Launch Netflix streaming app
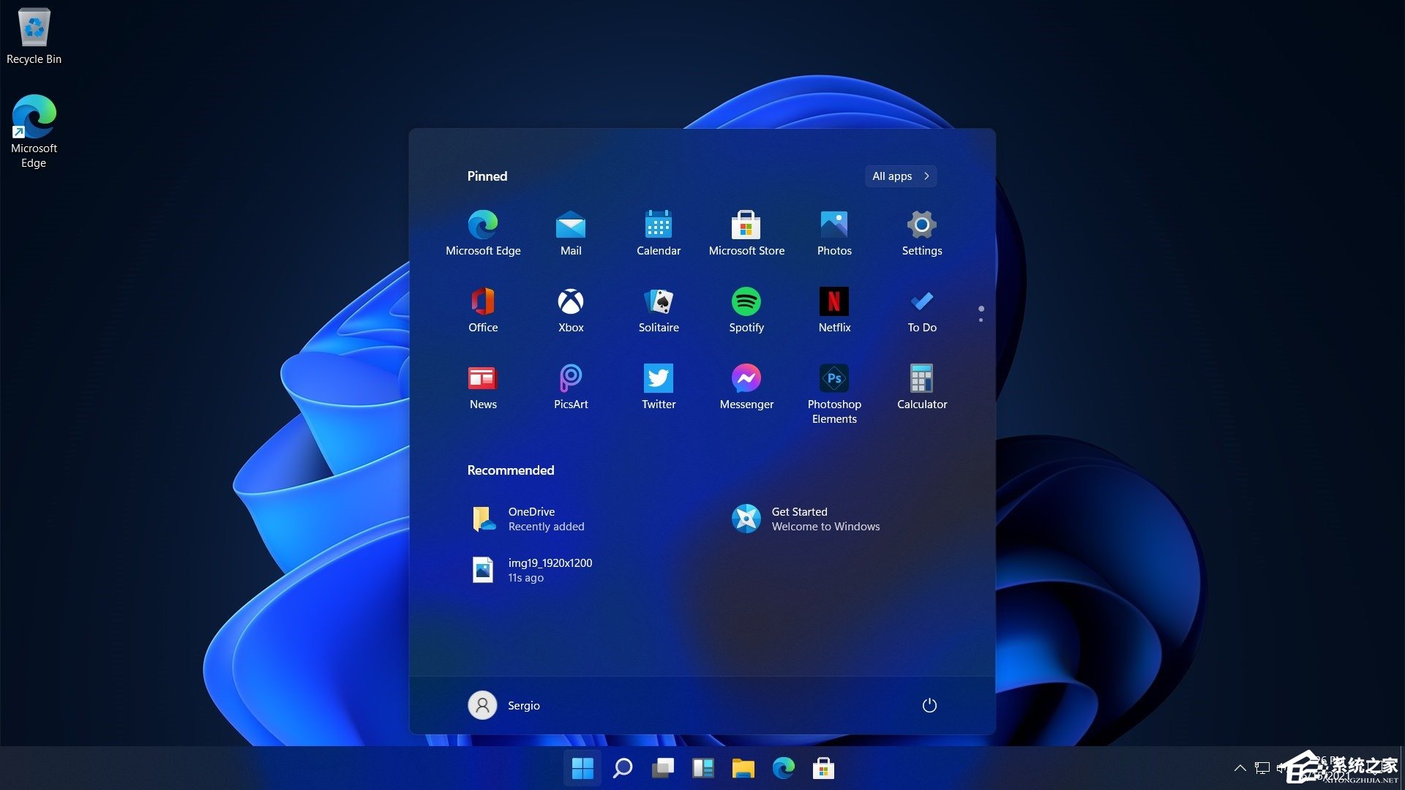1405x790 pixels. point(833,301)
